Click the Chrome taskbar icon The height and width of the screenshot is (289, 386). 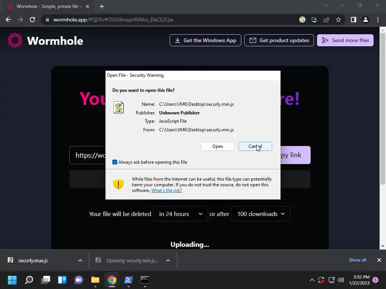click(112, 280)
